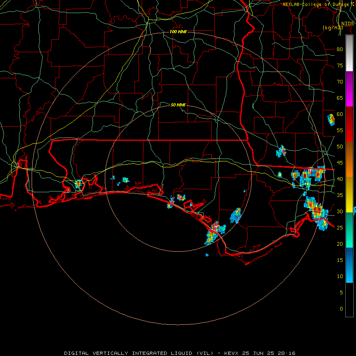Click the green segment of the color bar
The image size is (356, 356).
click(349, 230)
